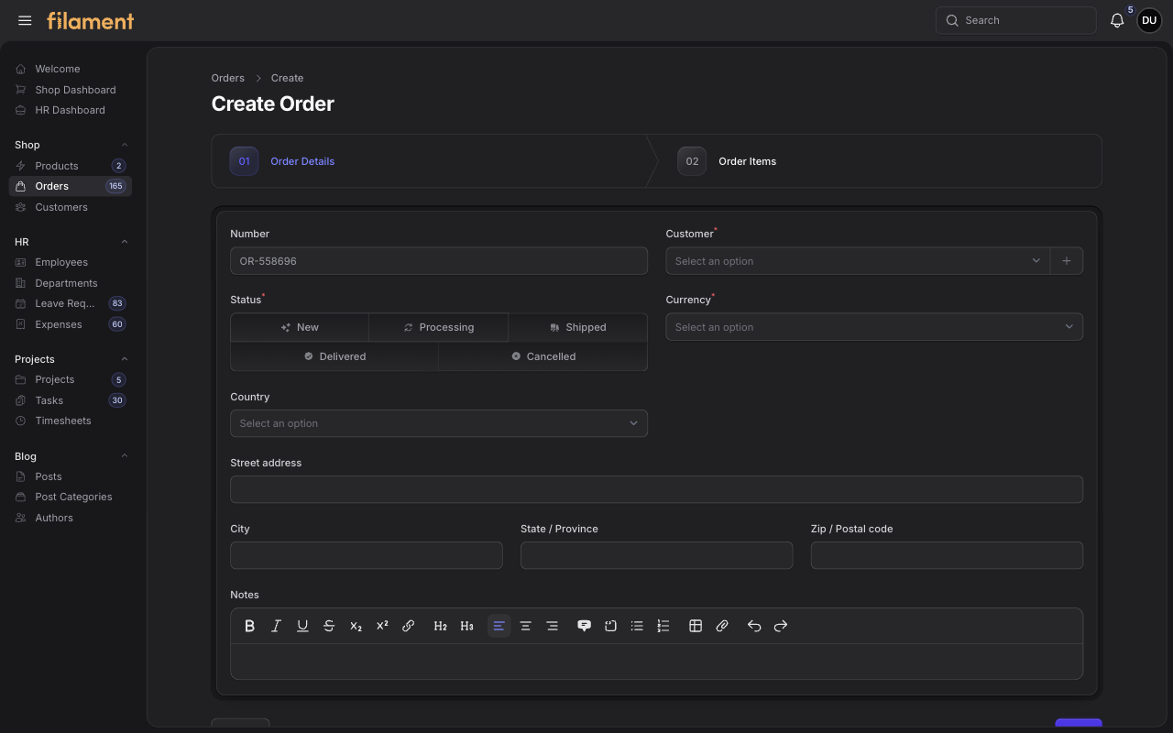The image size is (1173, 733).
Task: Click the City input field
Action: (367, 555)
